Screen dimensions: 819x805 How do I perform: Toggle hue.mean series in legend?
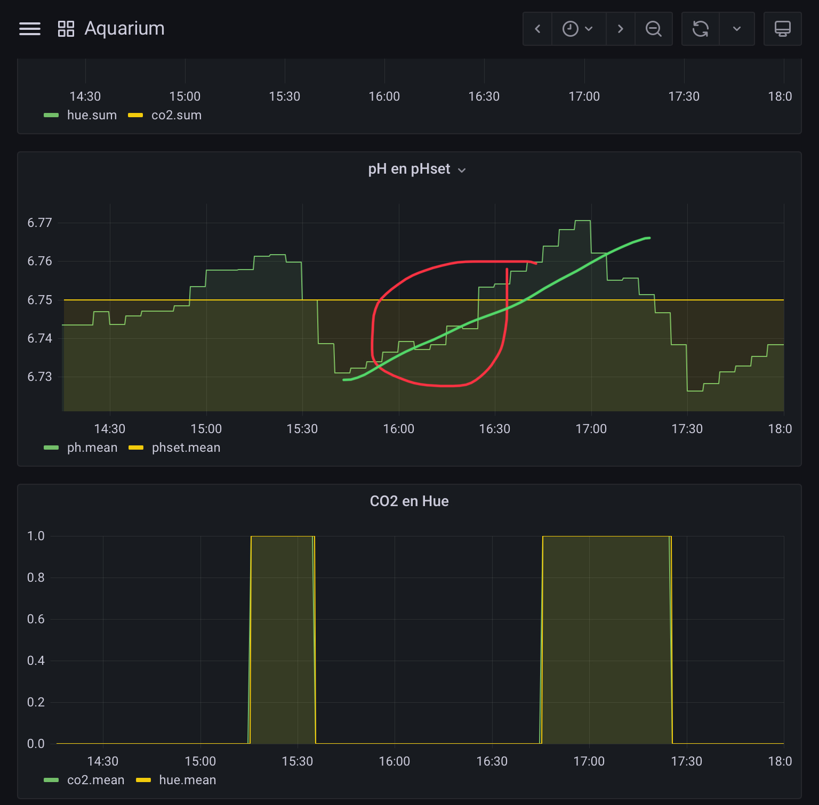coord(187,780)
